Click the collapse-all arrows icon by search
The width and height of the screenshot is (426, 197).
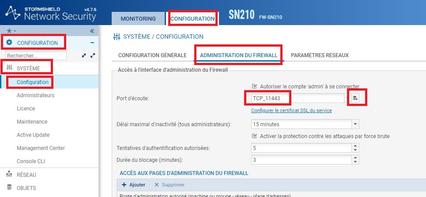[x=84, y=55]
